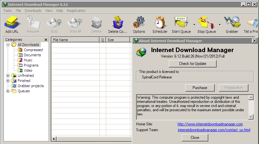Click the All Downloads folder icon

(14, 45)
